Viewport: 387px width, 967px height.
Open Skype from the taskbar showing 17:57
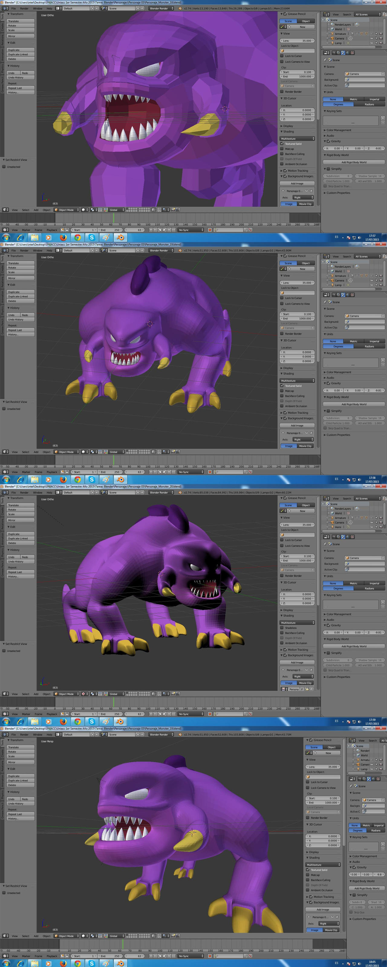92,238
